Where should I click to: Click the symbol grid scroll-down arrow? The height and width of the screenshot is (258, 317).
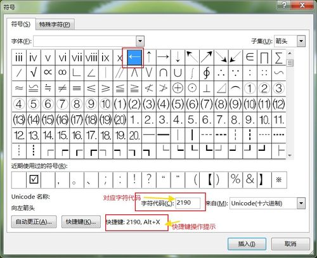(x=290, y=155)
